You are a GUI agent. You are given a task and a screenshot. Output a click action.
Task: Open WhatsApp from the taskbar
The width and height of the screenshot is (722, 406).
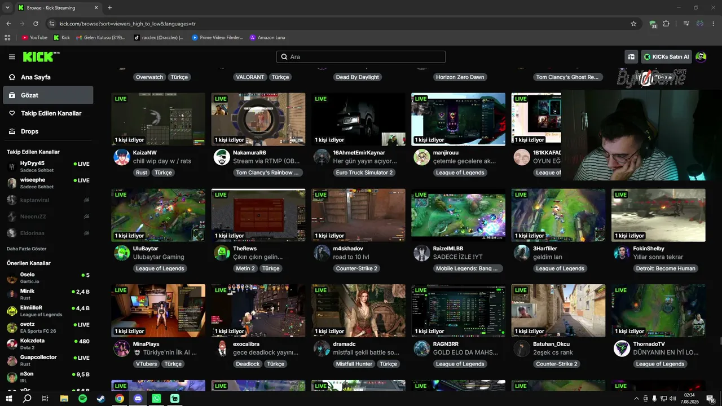click(x=156, y=398)
